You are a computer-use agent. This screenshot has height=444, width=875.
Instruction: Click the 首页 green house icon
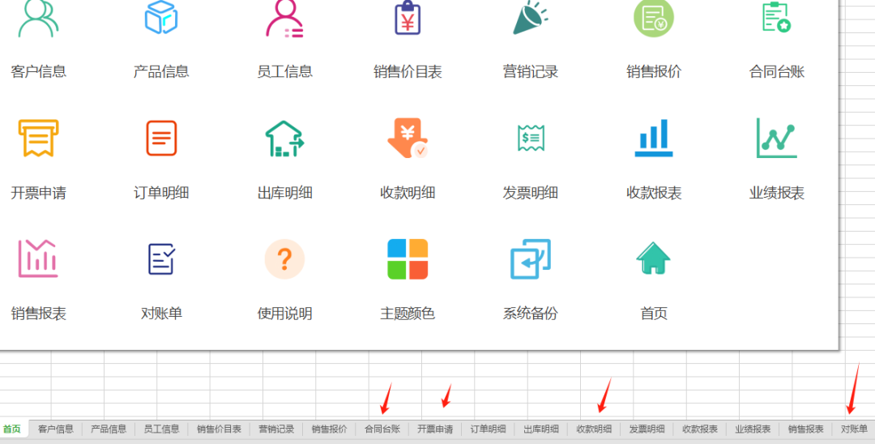coord(654,258)
